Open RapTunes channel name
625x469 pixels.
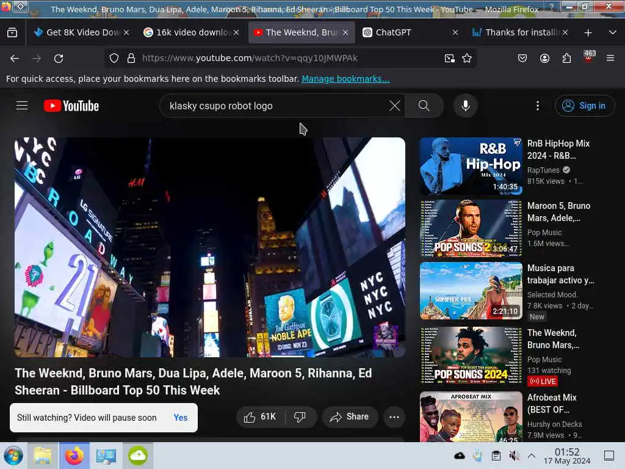click(544, 170)
